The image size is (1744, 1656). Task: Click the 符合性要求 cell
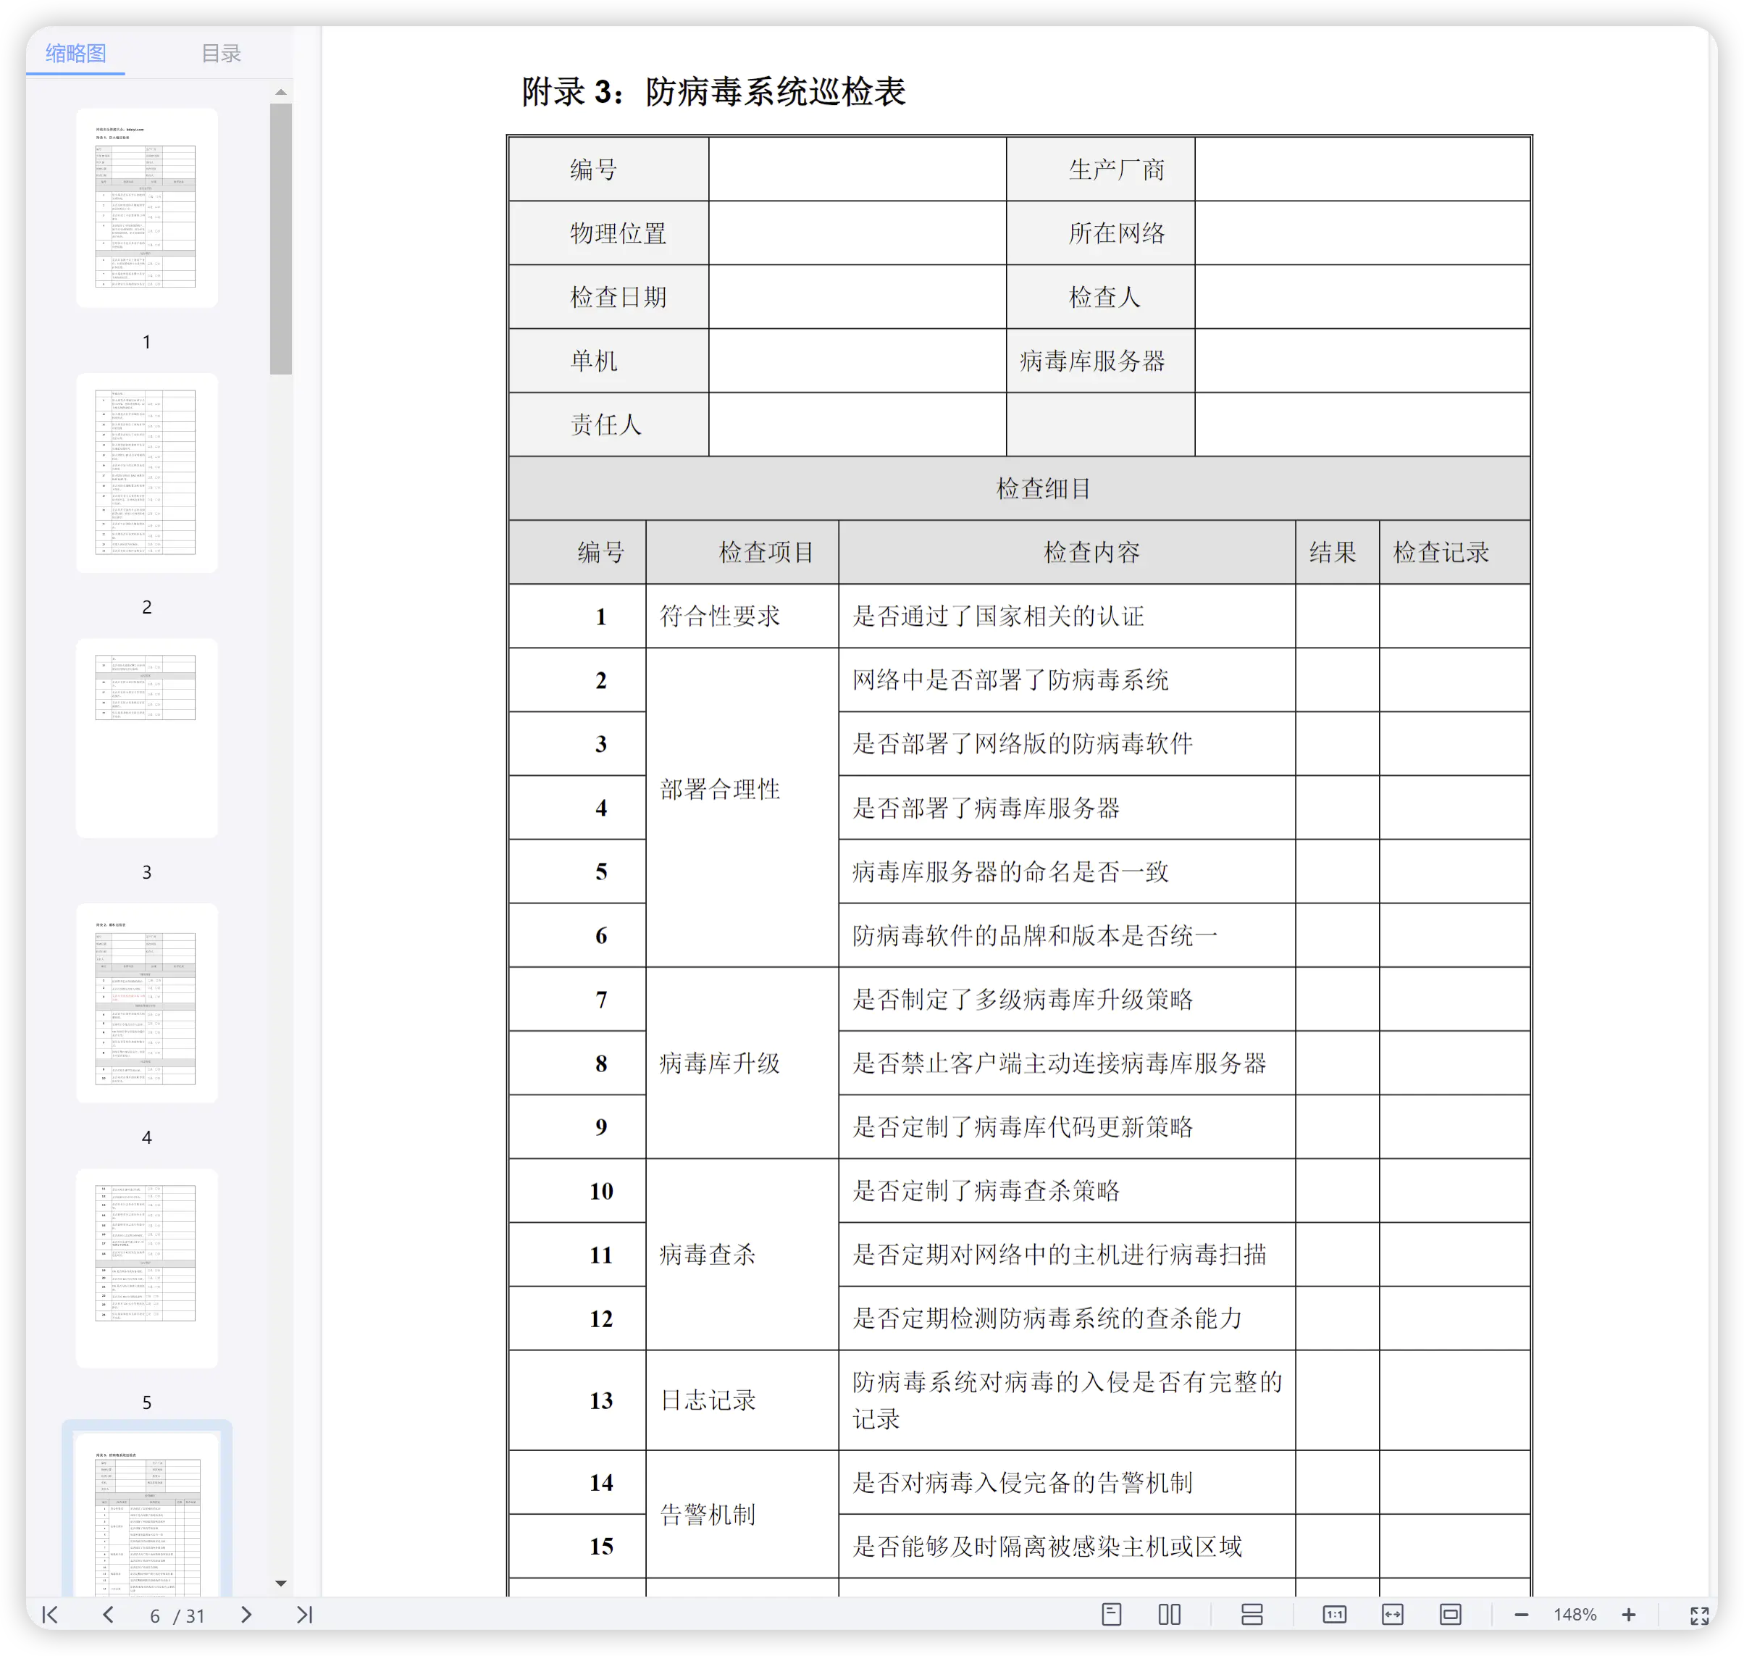point(742,616)
